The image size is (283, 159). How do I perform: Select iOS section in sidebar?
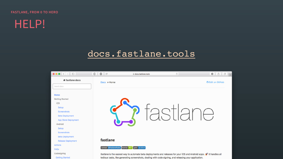click(x=58, y=103)
